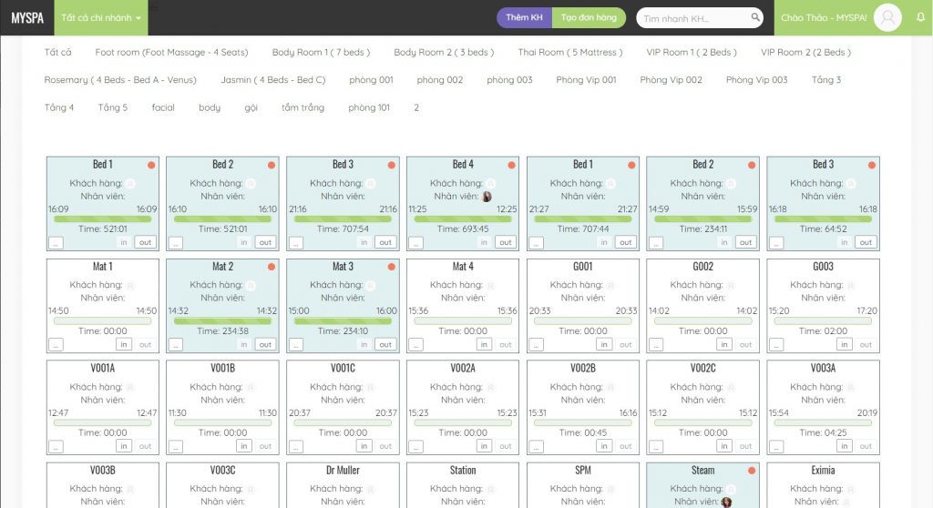
Task: Open the more options button on Mat 1
Action: click(56, 344)
